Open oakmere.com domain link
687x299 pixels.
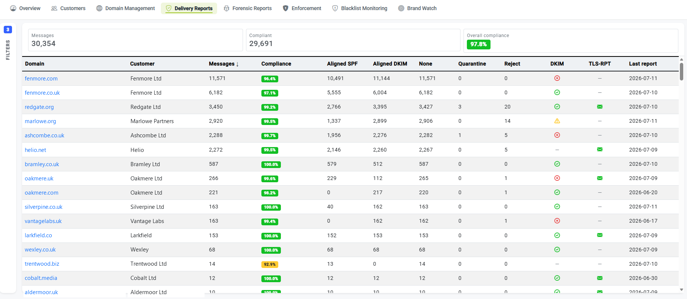42,193
